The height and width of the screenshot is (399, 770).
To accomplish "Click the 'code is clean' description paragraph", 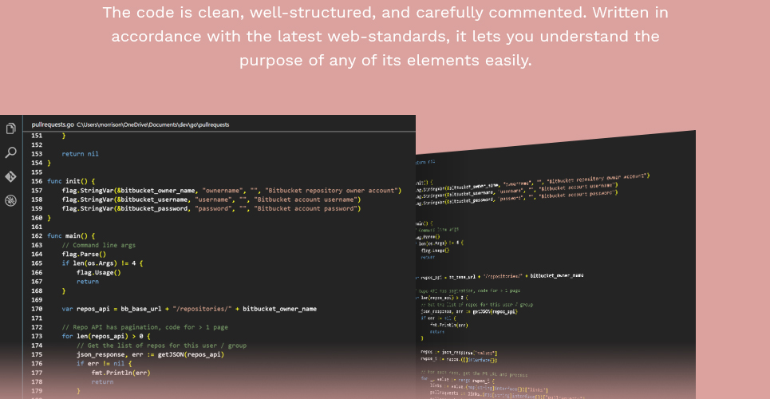I will (x=385, y=37).
